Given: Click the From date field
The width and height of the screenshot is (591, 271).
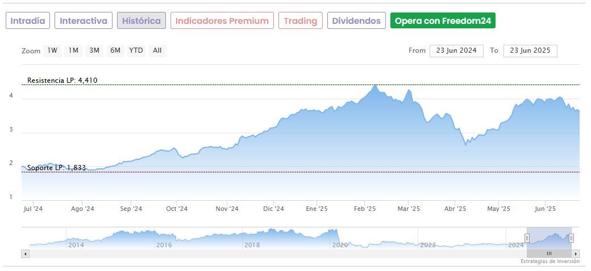Looking at the screenshot, I should [x=456, y=50].
